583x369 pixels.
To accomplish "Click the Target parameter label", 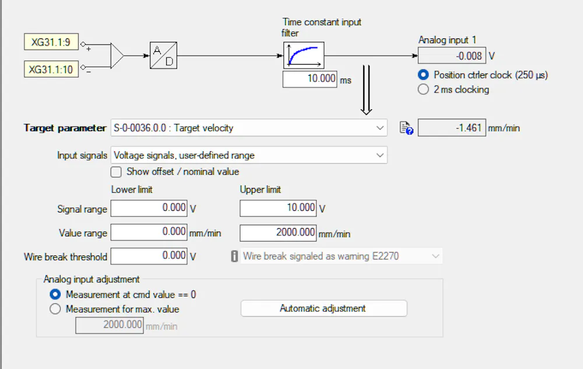I will click(65, 128).
